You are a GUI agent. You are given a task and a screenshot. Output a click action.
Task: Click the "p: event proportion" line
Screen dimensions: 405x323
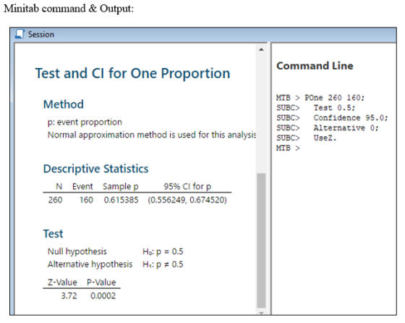pyautogui.click(x=85, y=122)
